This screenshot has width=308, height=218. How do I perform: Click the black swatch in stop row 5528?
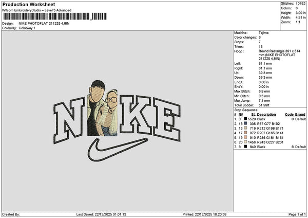click(245, 119)
